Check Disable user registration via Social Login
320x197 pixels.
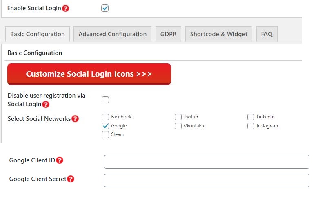[105, 100]
